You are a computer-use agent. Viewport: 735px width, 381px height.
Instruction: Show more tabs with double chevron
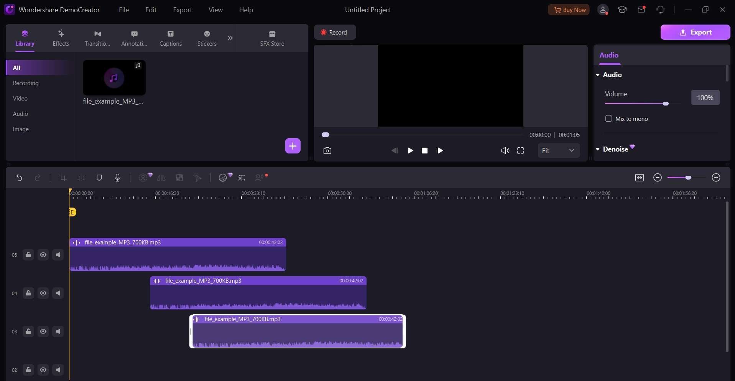pos(230,38)
